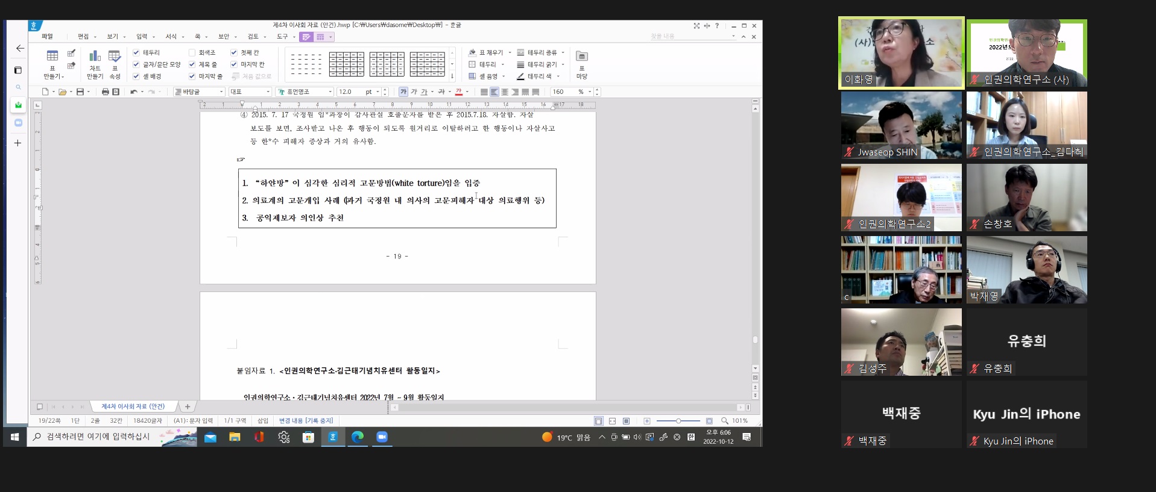Toggle the 글자/문단 모양 checkbox
The height and width of the screenshot is (492, 1156).
pyautogui.click(x=136, y=64)
